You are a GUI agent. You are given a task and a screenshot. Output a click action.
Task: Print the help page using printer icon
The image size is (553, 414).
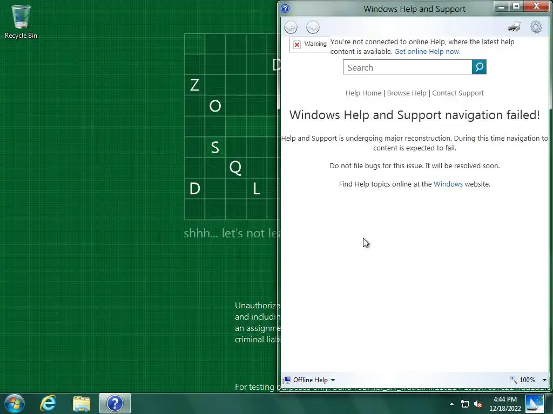(514, 27)
